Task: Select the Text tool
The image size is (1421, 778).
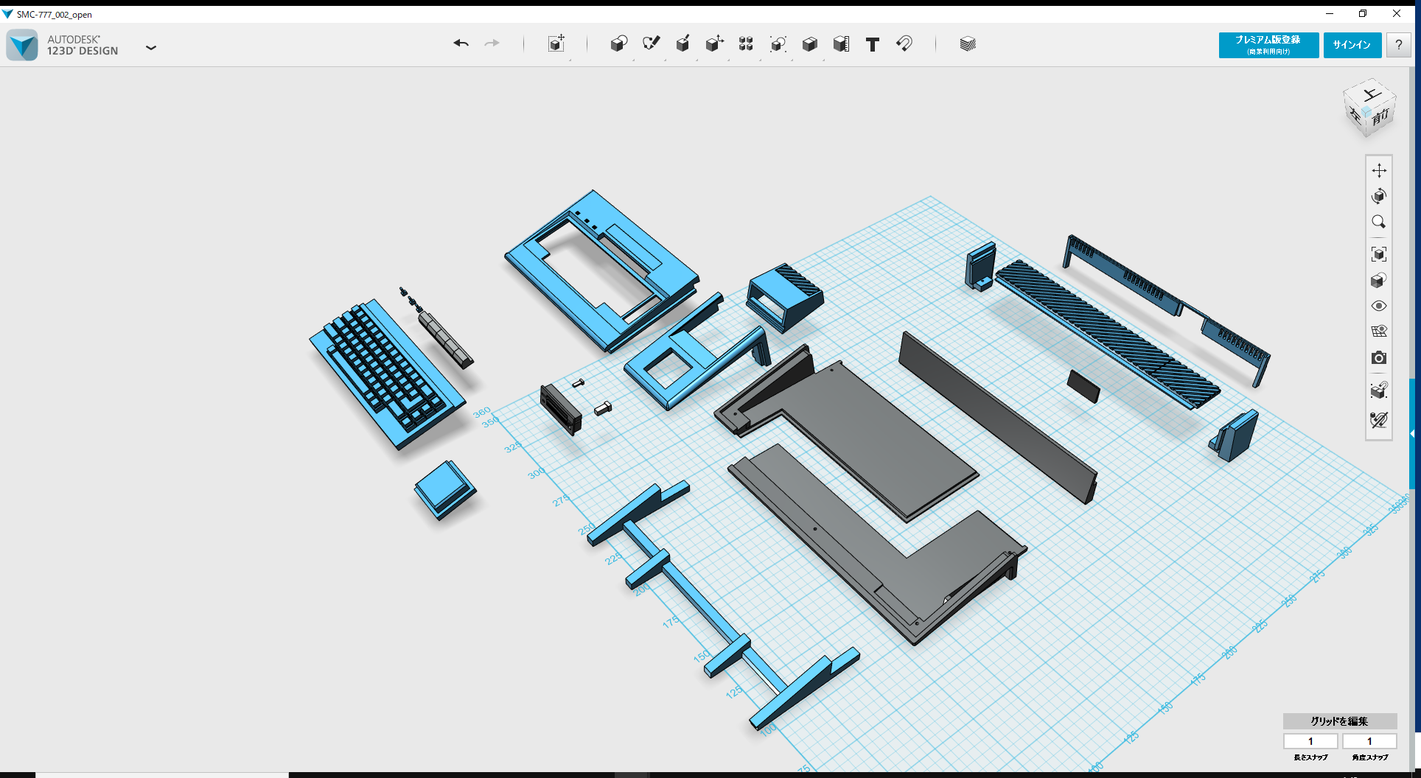Action: 872,44
